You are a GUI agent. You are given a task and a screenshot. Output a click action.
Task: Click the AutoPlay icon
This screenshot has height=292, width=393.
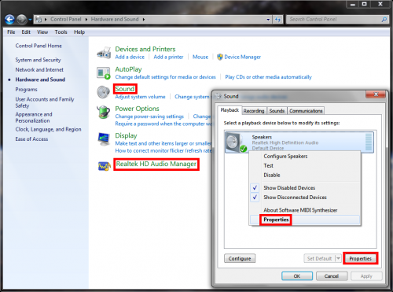[104, 73]
